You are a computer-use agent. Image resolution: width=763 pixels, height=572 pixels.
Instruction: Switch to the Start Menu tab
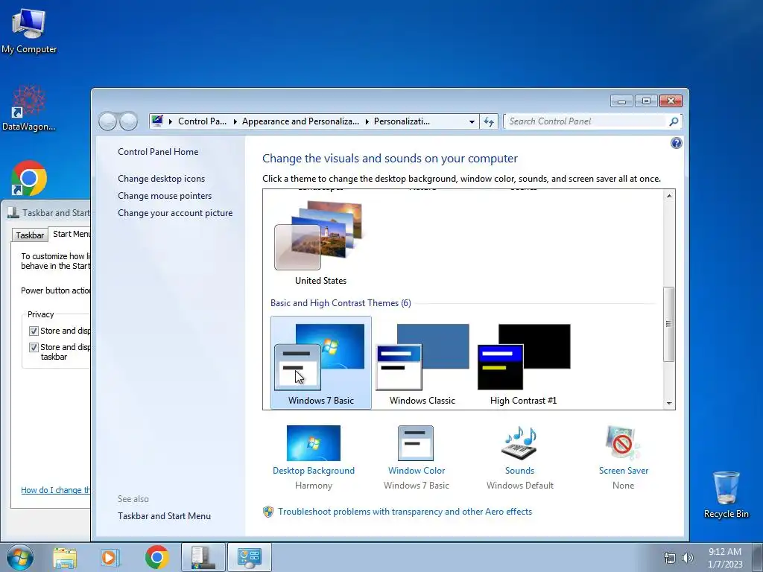[70, 234]
